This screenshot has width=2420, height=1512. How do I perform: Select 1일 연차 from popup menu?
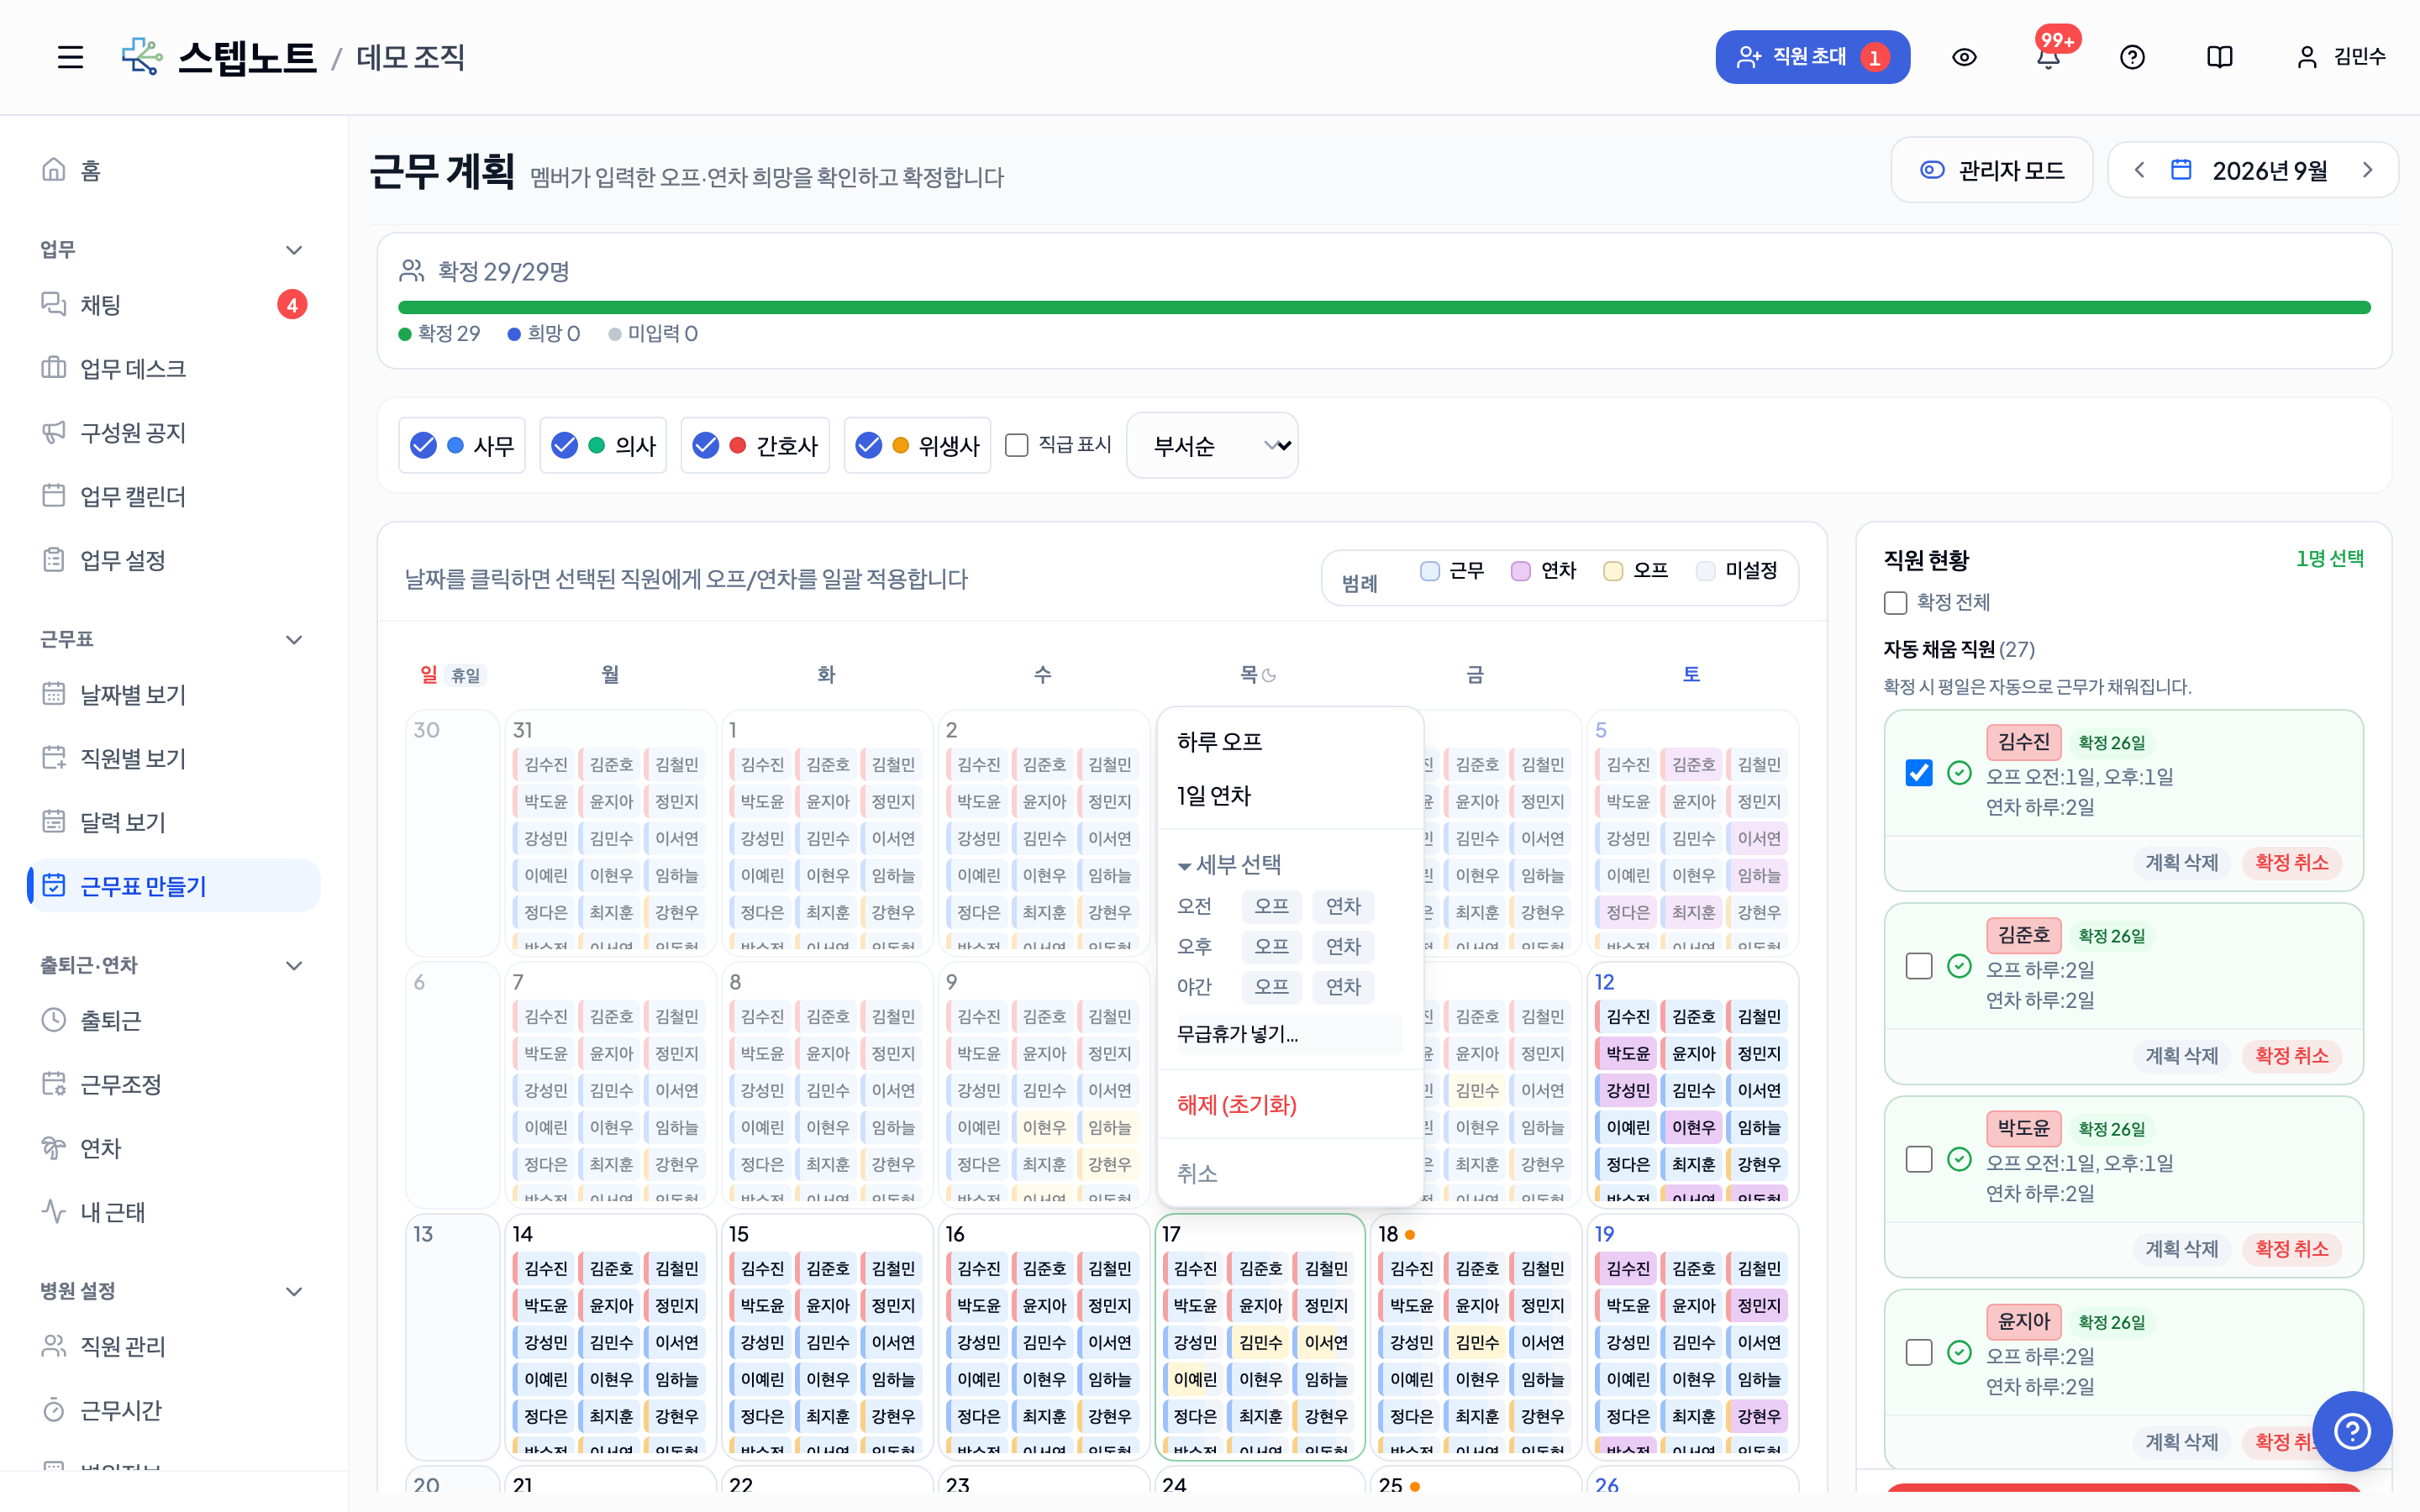pos(1290,796)
